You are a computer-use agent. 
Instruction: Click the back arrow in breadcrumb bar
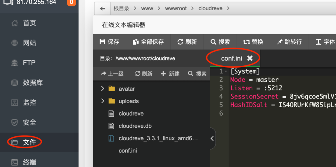(x=102, y=9)
